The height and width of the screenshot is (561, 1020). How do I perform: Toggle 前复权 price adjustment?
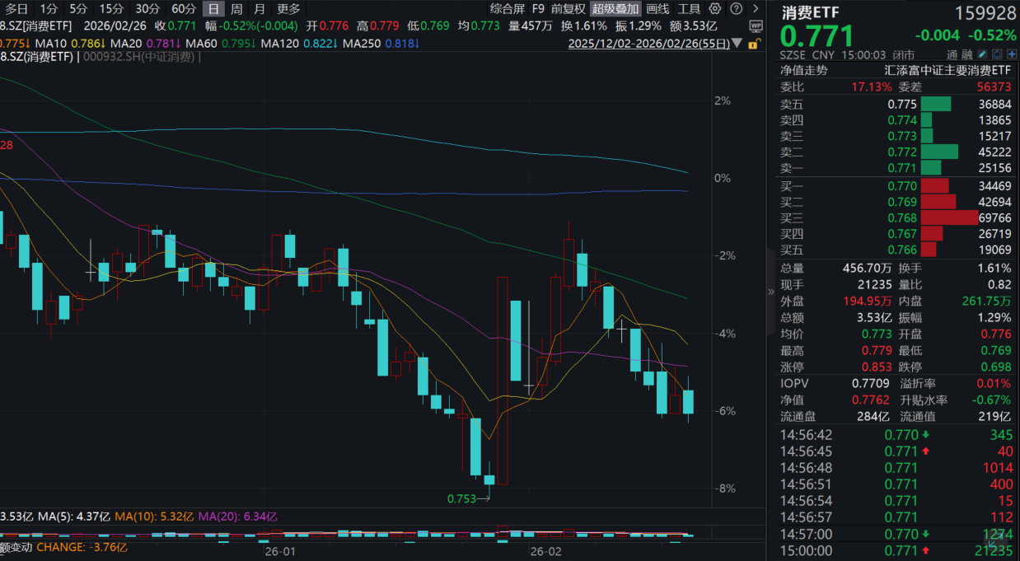[x=568, y=9]
